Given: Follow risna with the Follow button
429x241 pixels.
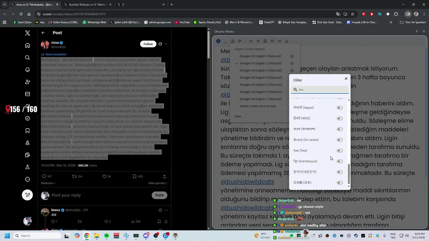Looking at the screenshot, I should pos(148,44).
